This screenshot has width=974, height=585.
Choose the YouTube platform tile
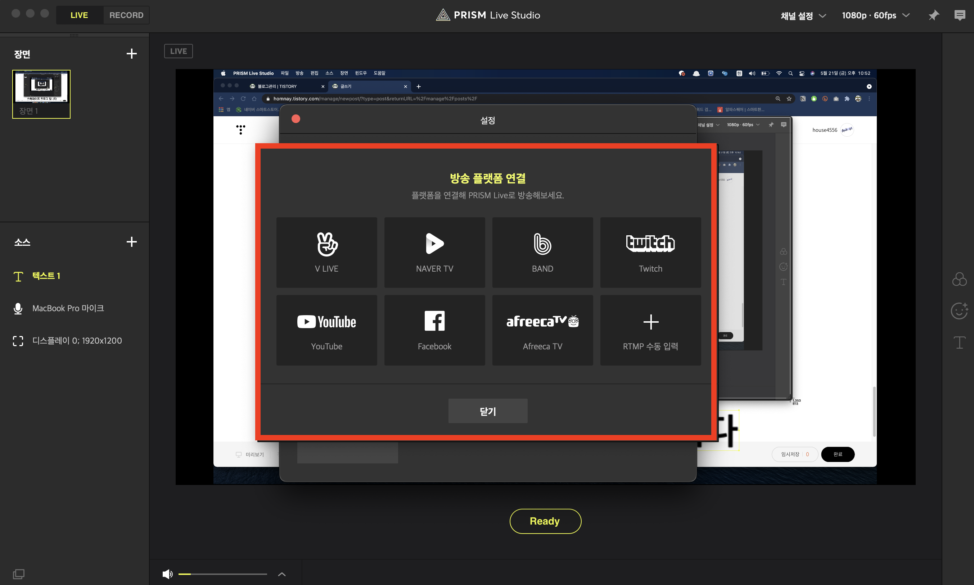coord(326,330)
